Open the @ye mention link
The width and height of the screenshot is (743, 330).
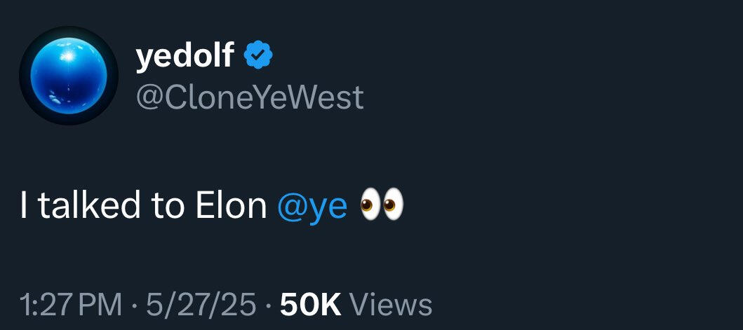[x=312, y=207]
